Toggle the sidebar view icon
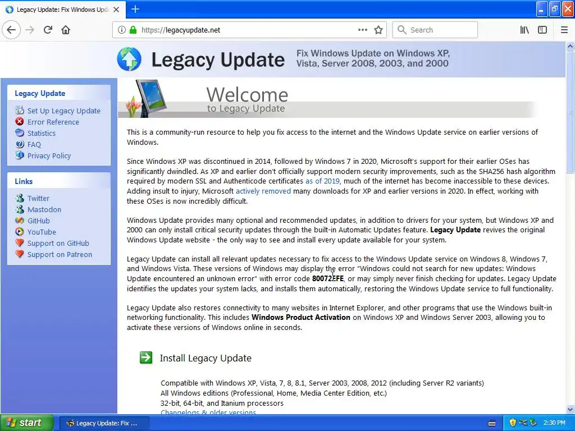 (x=542, y=30)
